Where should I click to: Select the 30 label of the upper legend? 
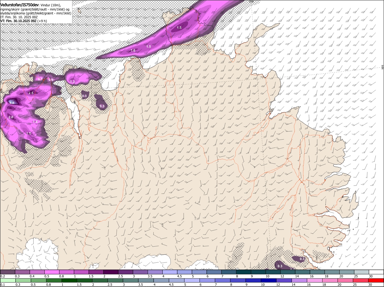point(371,276)
